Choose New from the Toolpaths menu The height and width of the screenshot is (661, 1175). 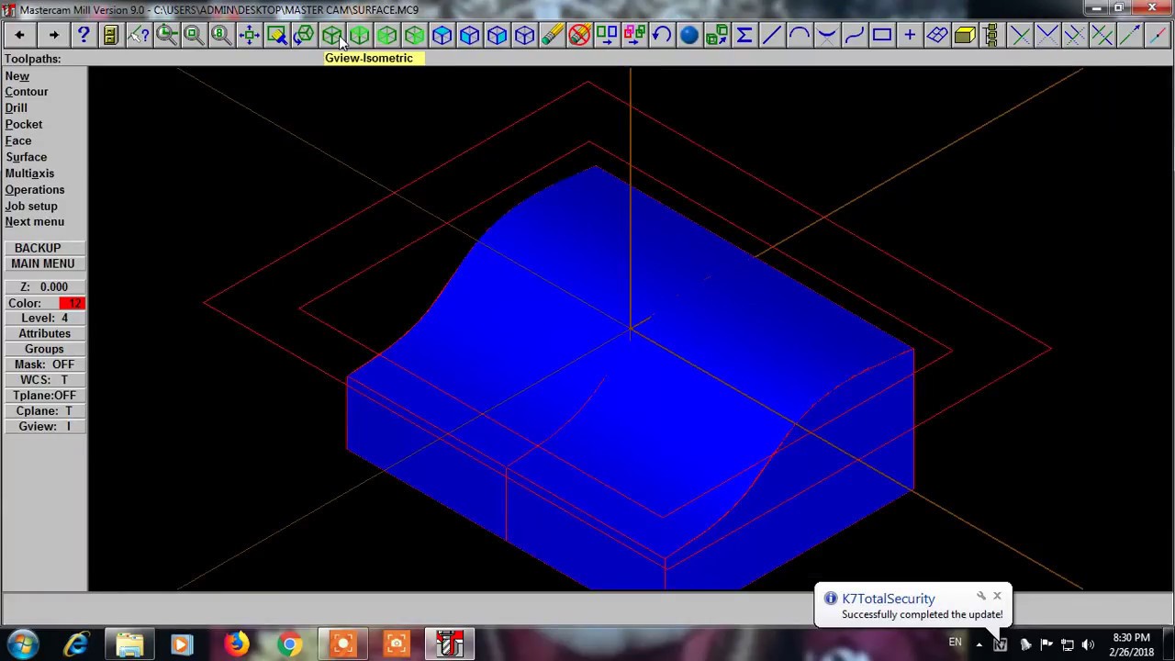point(17,76)
